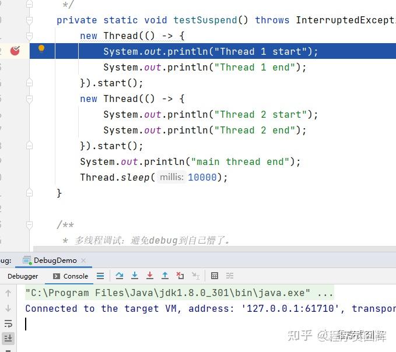The image size is (396, 352).
Task: Click the Trace Current Stream Chain icon
Action: pyautogui.click(x=230, y=276)
